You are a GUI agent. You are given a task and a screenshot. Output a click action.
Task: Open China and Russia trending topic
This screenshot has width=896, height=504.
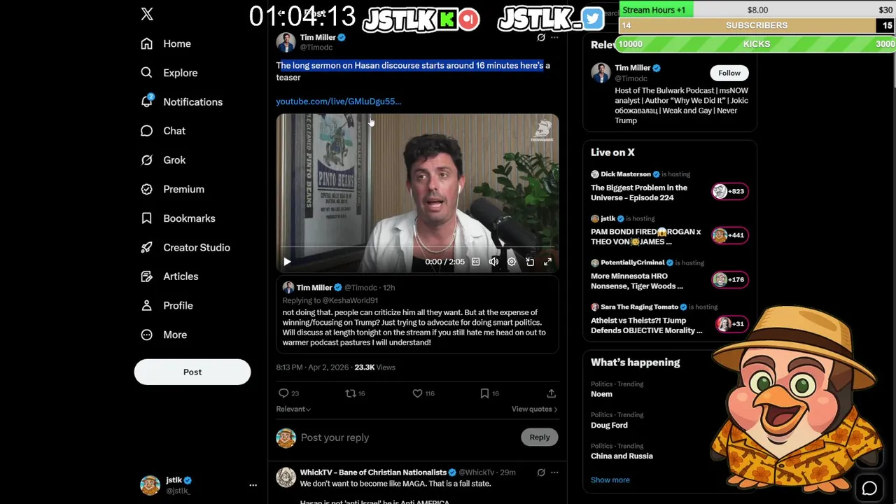(622, 456)
